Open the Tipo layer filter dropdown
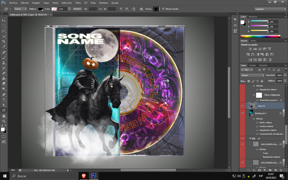The width and height of the screenshot is (288, 180). tap(247, 70)
